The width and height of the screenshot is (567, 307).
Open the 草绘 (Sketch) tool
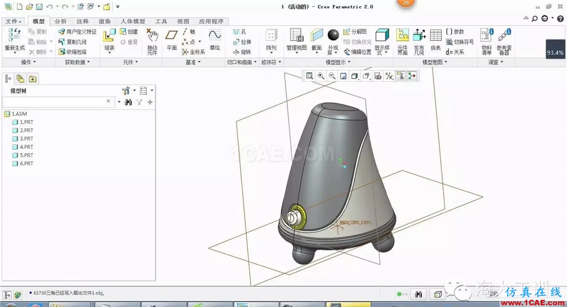pos(215,40)
